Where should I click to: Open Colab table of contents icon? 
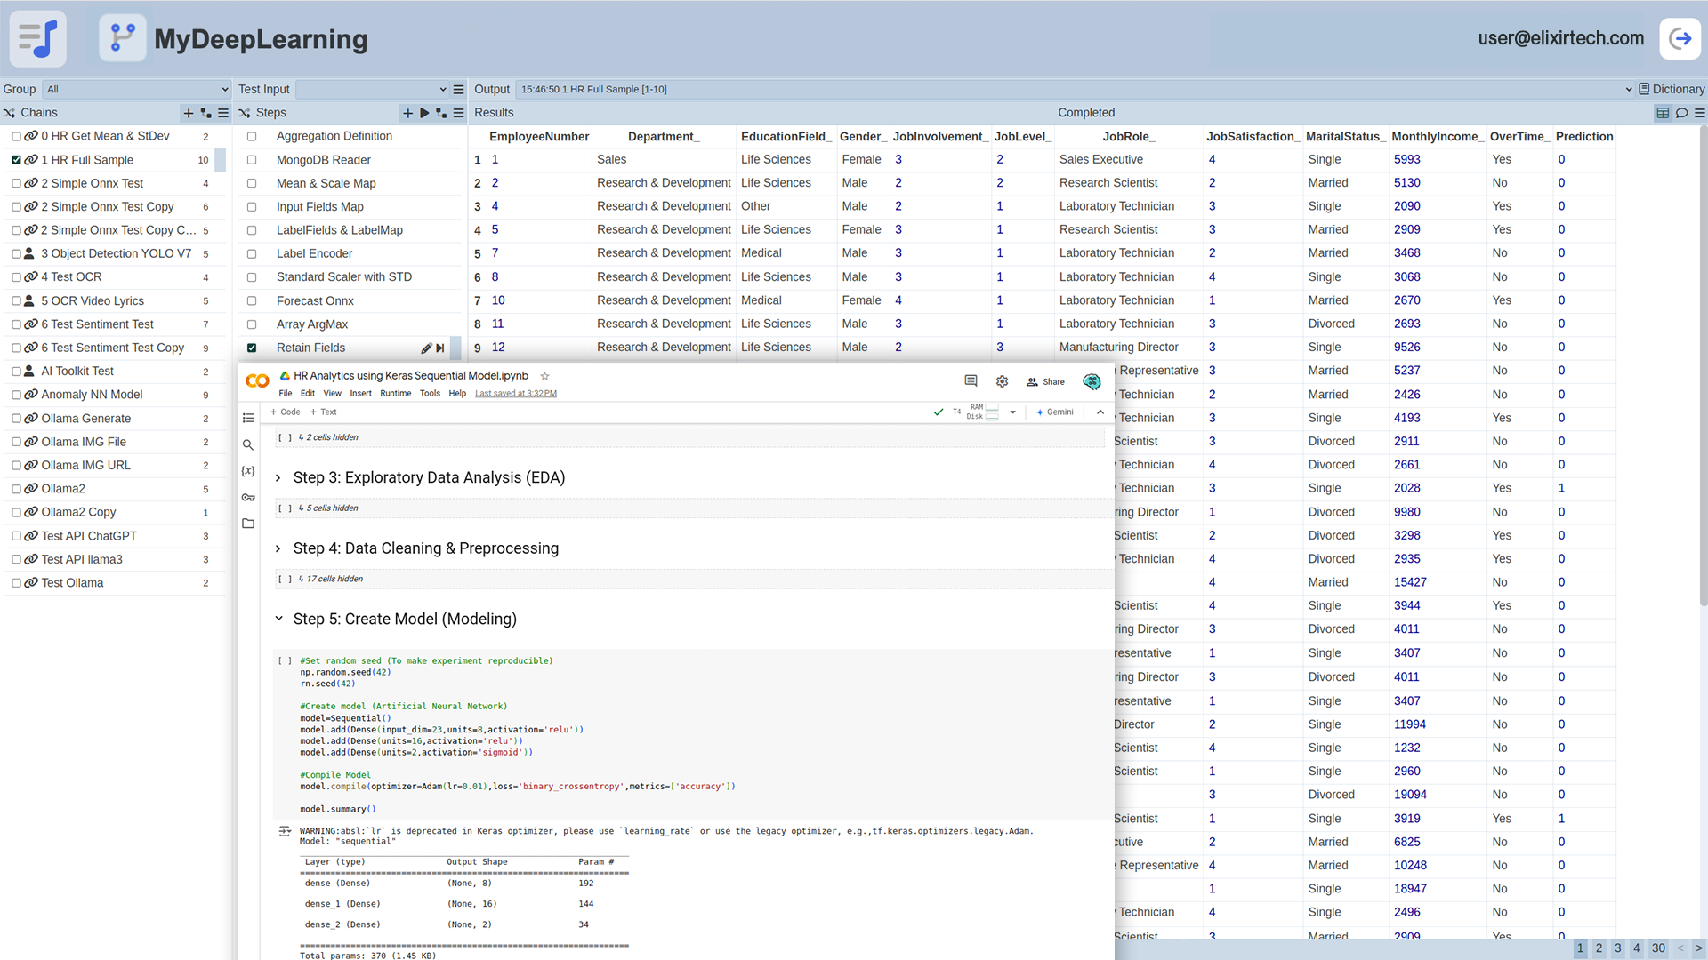pos(248,418)
